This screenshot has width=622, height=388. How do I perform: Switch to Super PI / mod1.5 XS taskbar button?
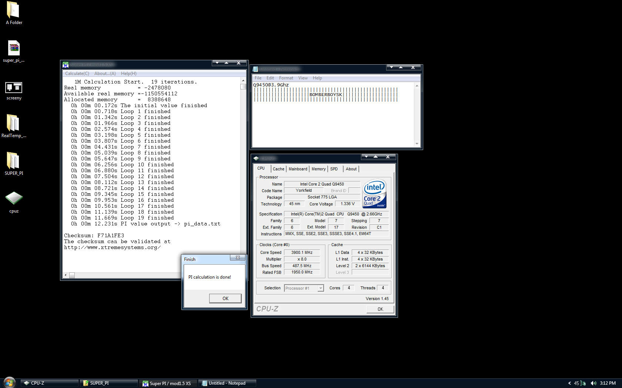[168, 383]
